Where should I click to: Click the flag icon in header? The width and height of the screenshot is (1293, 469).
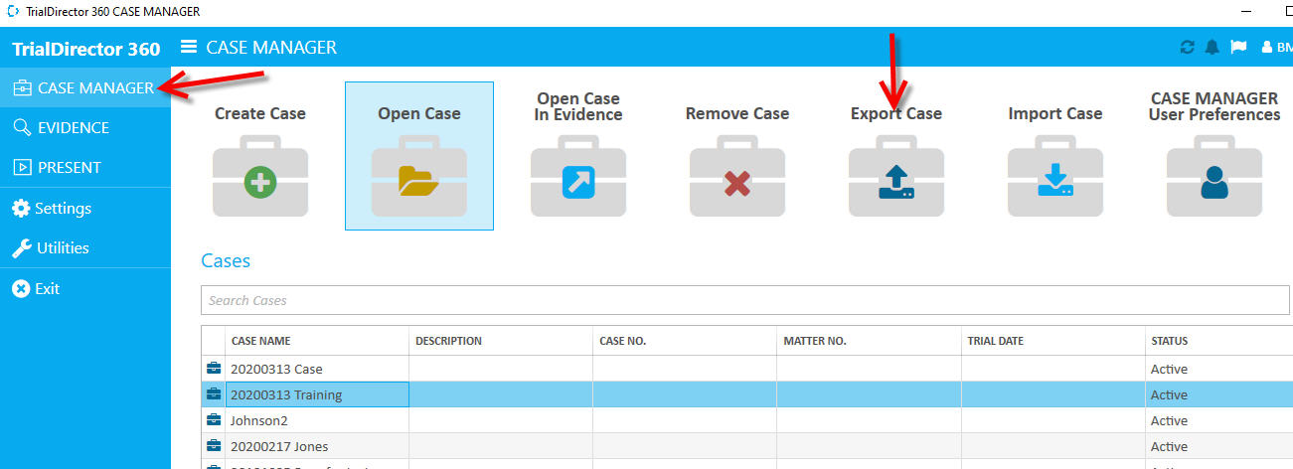click(x=1238, y=47)
